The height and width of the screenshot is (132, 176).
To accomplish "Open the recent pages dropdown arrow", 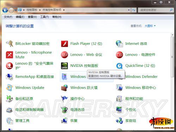I will (15, 10).
